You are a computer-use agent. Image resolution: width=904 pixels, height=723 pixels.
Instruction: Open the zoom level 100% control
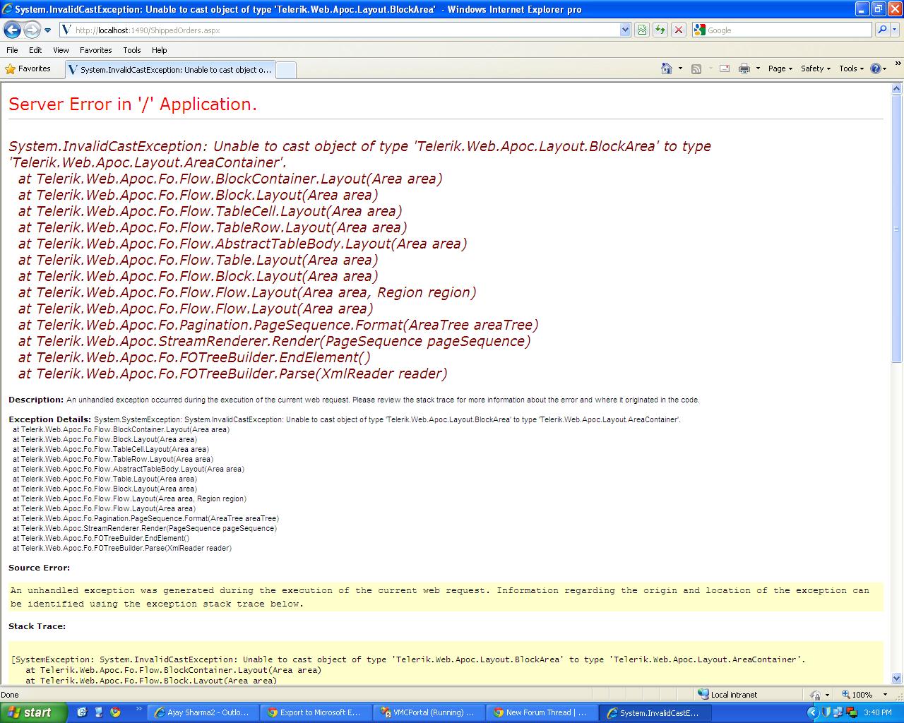click(865, 695)
